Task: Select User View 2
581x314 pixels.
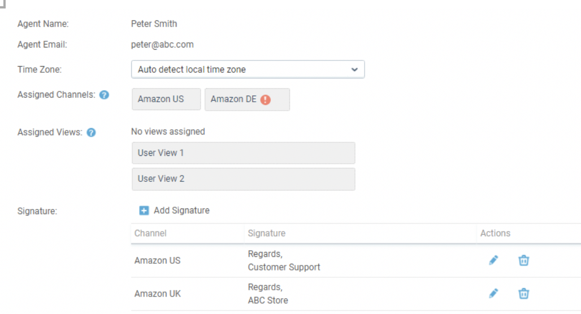Action: tap(244, 179)
